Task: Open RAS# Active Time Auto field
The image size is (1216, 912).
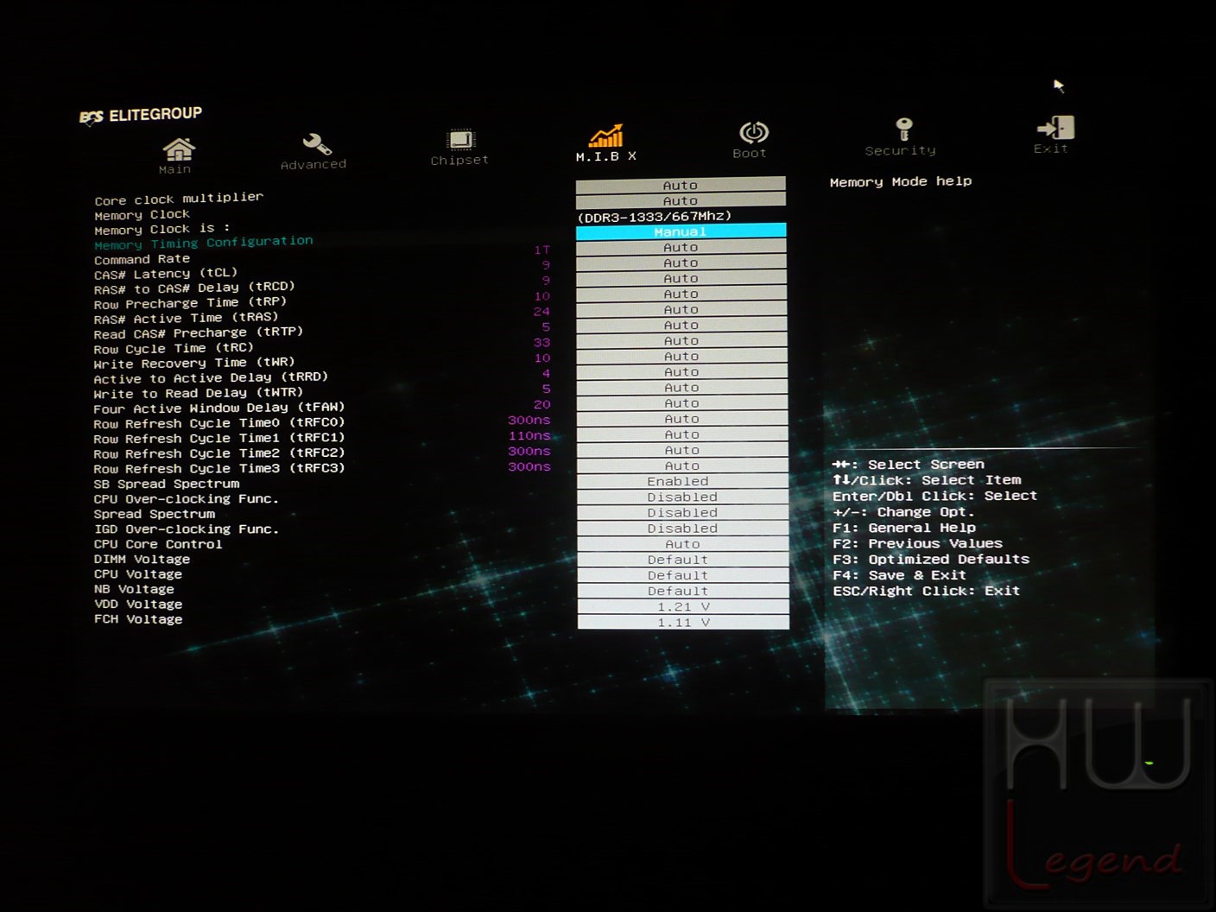Action: click(x=681, y=309)
